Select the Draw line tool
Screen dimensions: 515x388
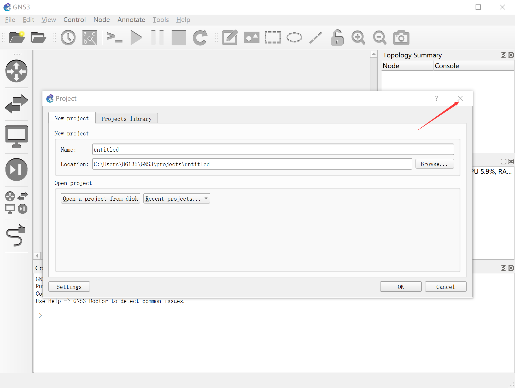[316, 38]
